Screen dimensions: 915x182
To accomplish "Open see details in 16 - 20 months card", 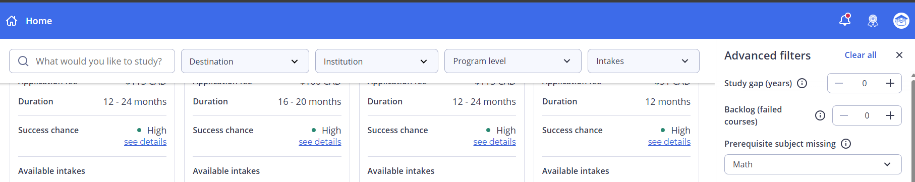I will (320, 142).
